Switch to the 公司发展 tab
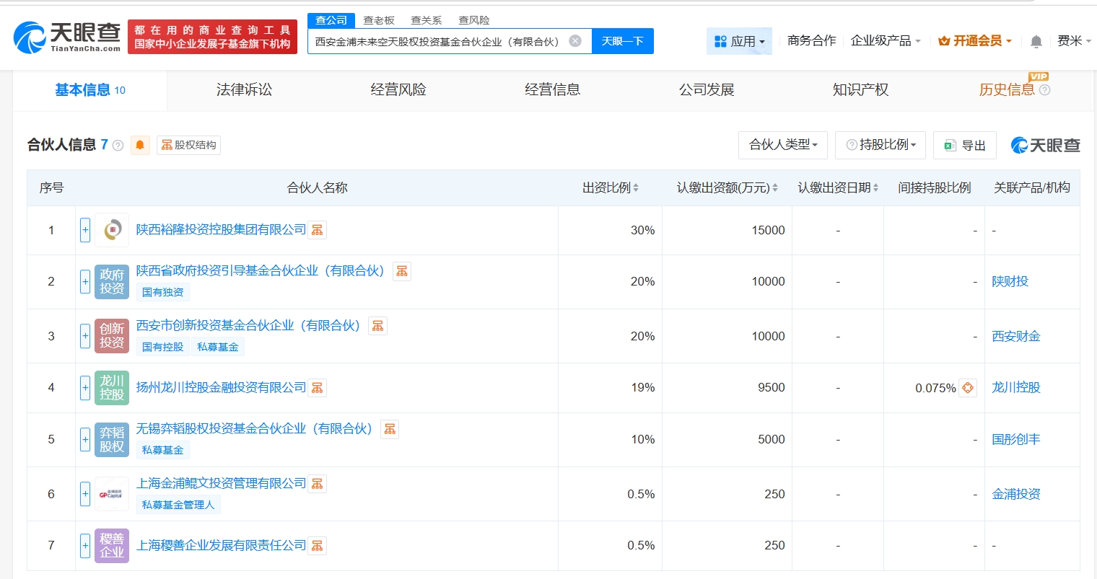 tap(707, 90)
